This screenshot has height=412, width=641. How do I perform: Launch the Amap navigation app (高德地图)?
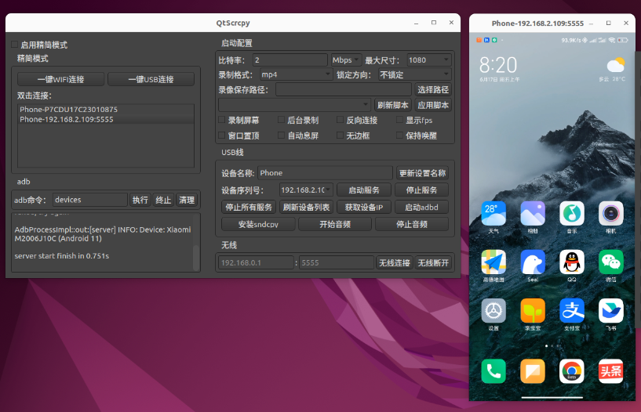click(x=493, y=262)
